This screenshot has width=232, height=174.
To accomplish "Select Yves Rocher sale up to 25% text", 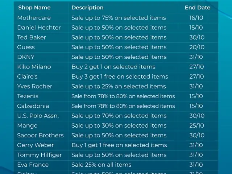I will click(119, 86).
